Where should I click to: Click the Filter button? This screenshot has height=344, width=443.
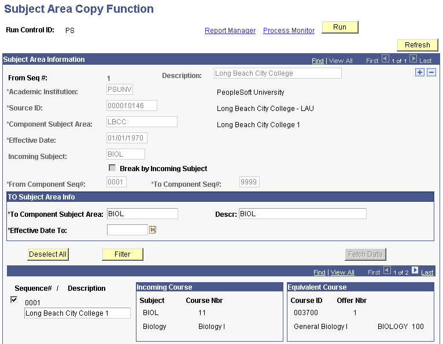pos(123,254)
